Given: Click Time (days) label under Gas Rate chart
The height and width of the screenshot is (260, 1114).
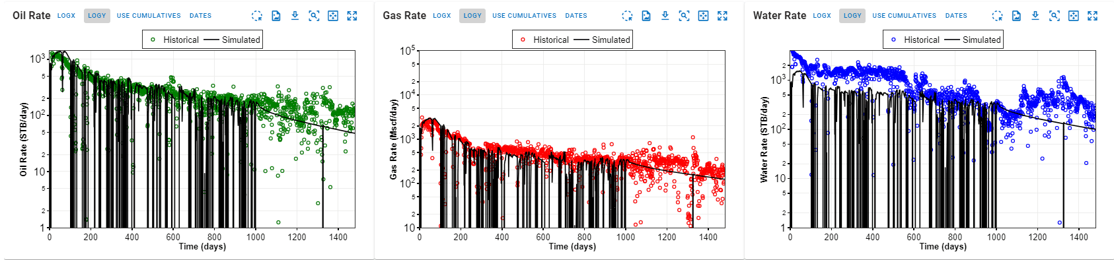Looking at the screenshot, I should tap(572, 246).
